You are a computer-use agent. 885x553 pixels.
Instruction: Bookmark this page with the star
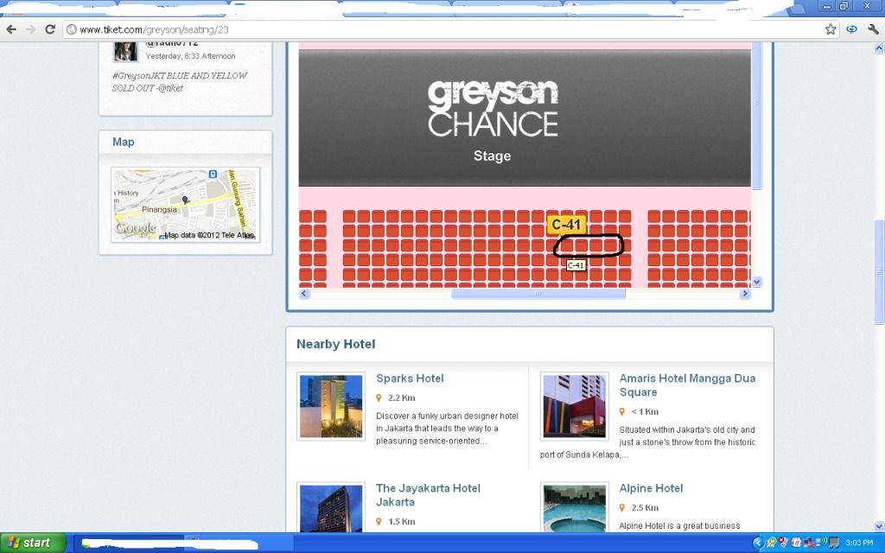coord(831,29)
